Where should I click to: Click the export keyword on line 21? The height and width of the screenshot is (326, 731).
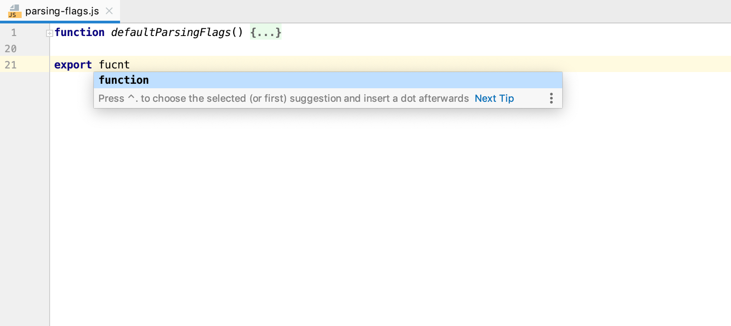pyautogui.click(x=73, y=65)
